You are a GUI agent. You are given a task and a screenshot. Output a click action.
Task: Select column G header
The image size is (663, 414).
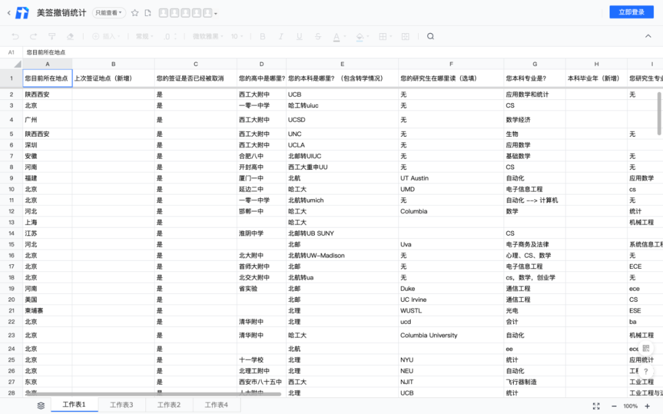tap(535, 64)
